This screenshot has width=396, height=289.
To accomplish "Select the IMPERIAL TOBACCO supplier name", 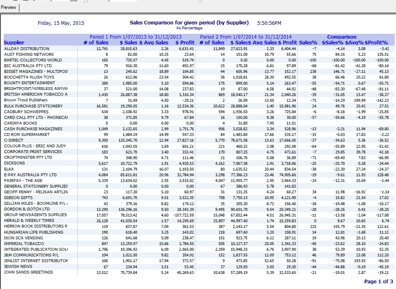I will [x=24, y=243].
